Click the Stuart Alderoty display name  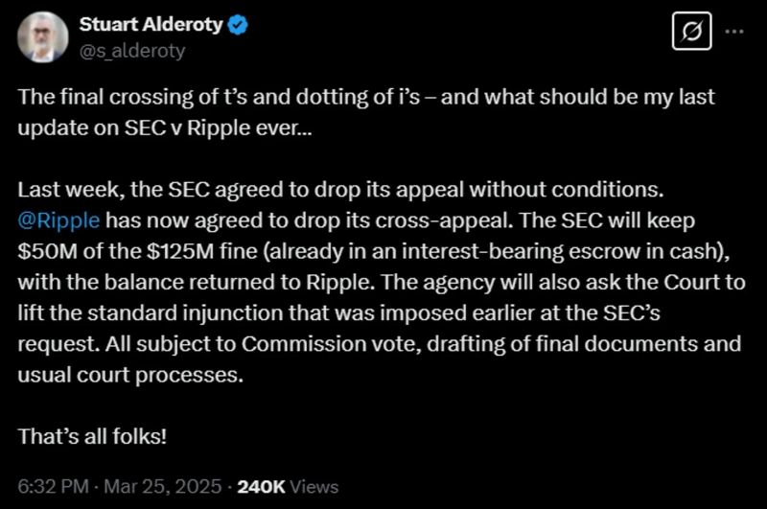[151, 25]
